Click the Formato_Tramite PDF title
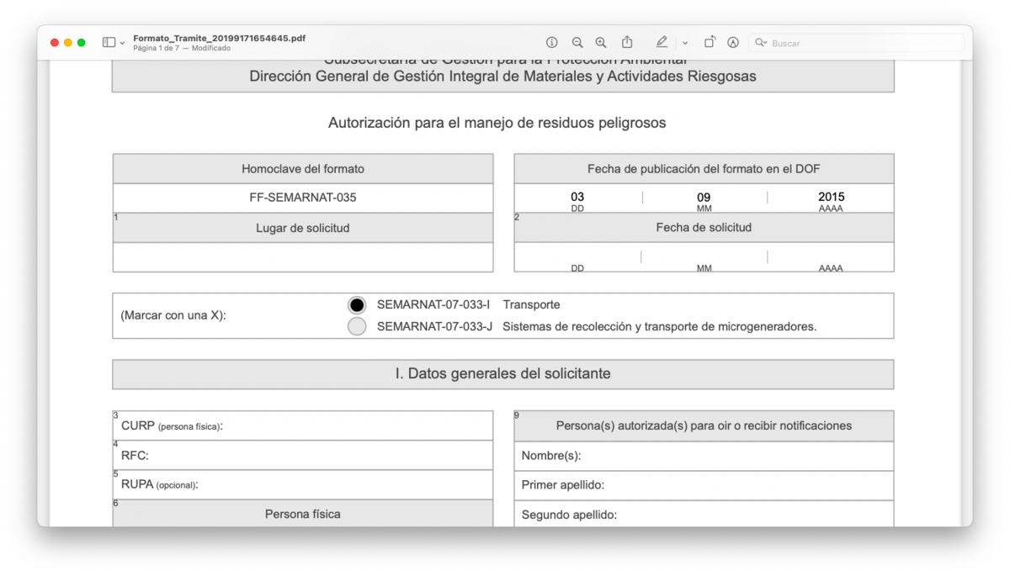The height and width of the screenshot is (576, 1010). pos(219,38)
